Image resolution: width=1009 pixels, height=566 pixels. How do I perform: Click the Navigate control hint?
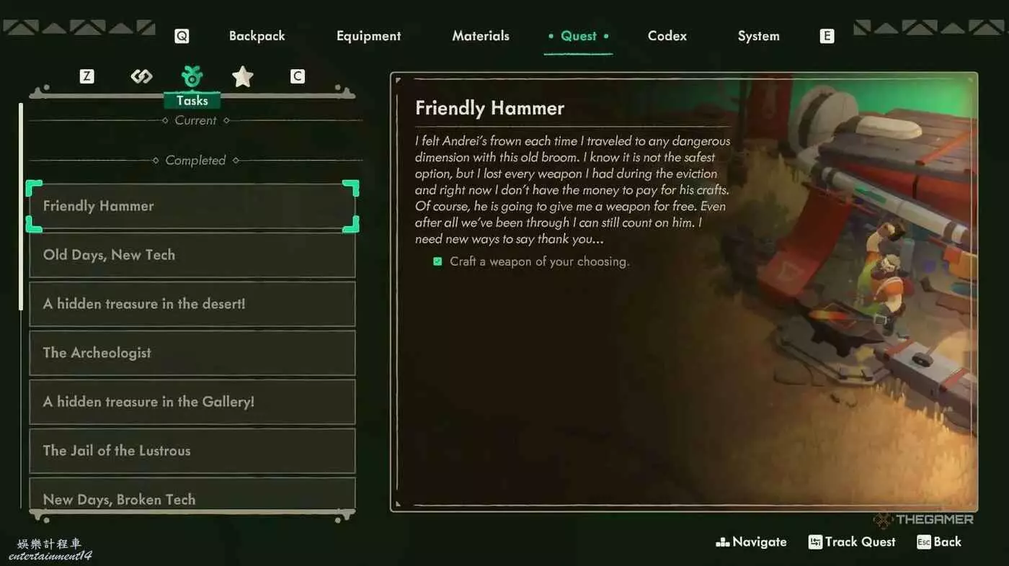point(751,542)
